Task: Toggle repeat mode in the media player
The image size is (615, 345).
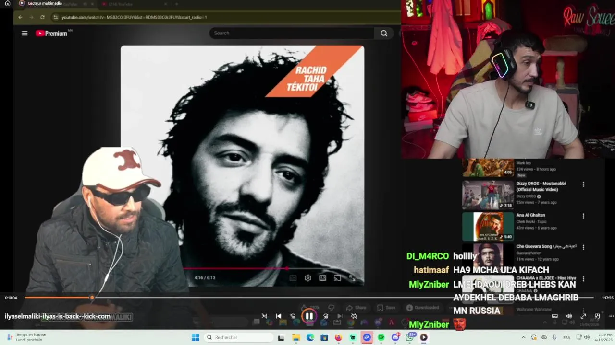Action: [x=354, y=316]
